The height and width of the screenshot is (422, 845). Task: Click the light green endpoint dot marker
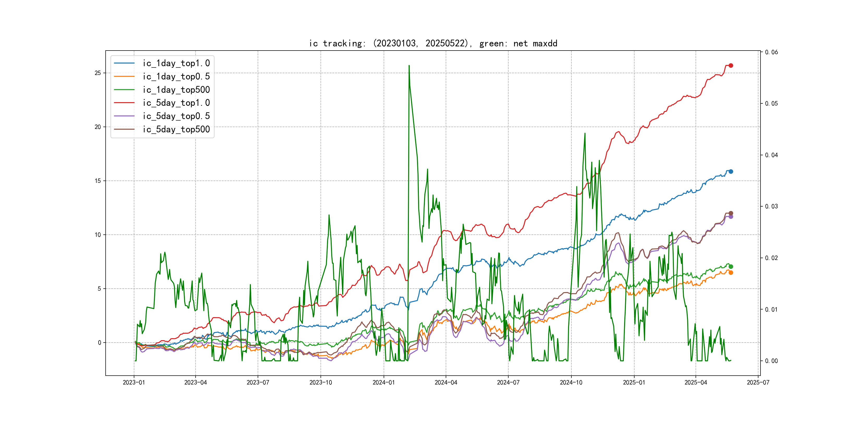pos(731,266)
